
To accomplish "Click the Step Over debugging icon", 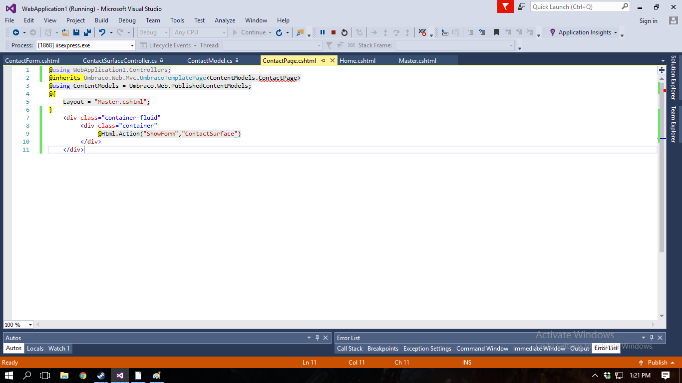I will pyautogui.click(x=397, y=32).
